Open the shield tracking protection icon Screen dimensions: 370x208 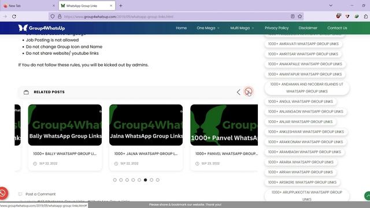tap(53, 17)
